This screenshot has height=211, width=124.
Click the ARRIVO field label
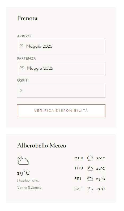pos(24,36)
